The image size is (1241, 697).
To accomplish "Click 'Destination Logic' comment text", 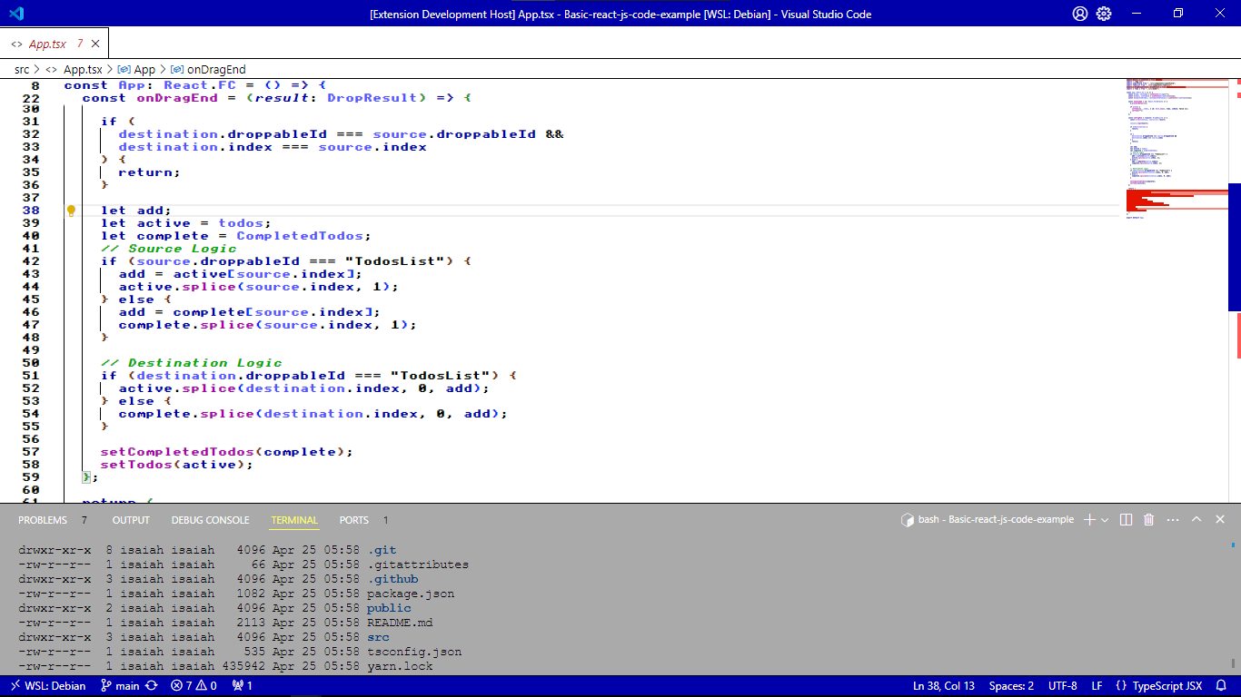I will tap(204, 363).
